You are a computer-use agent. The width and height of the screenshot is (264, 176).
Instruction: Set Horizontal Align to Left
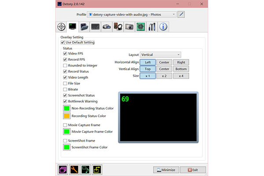point(148,62)
